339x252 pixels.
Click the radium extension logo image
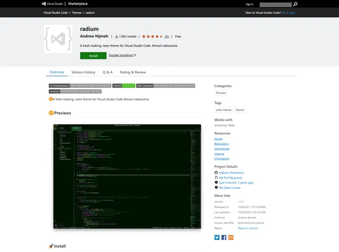click(58, 39)
